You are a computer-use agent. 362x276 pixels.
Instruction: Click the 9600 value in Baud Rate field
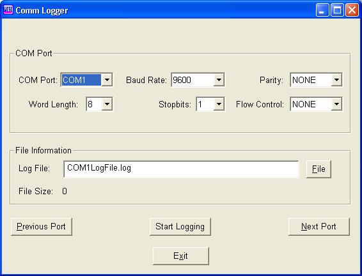(182, 80)
